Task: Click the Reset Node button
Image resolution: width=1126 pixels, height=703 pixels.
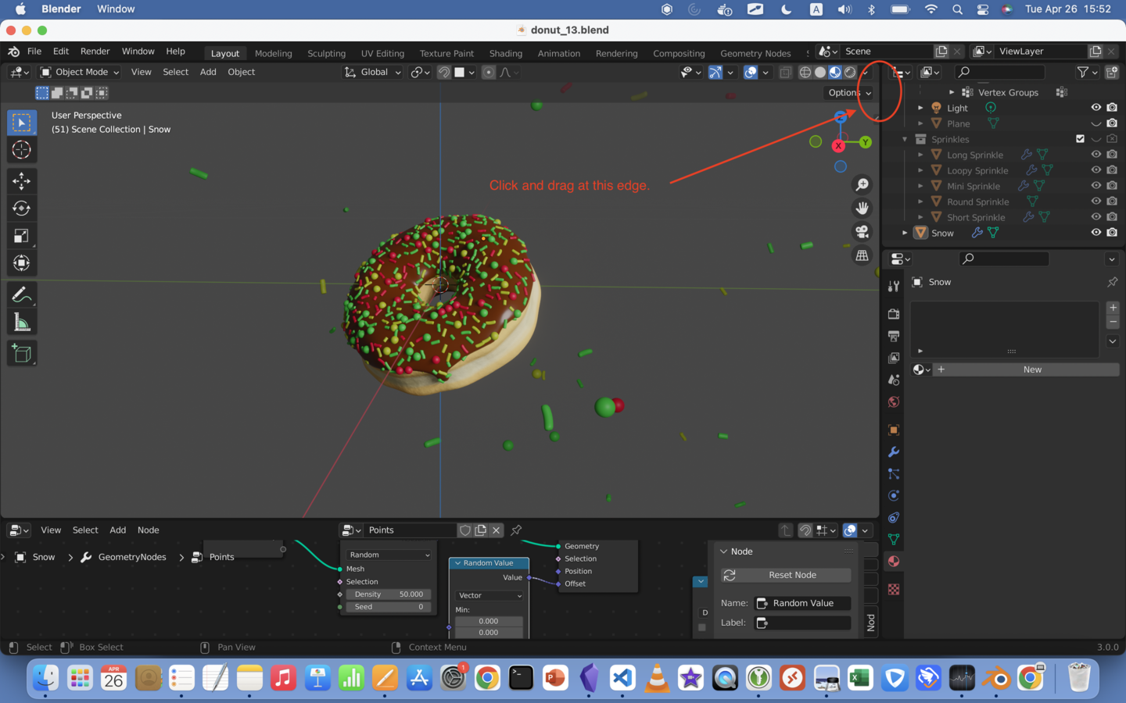Action: click(791, 575)
